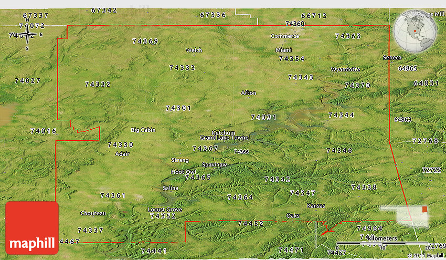Click the Locust Grove label
This screenshot has width=446, height=260.
165,210
